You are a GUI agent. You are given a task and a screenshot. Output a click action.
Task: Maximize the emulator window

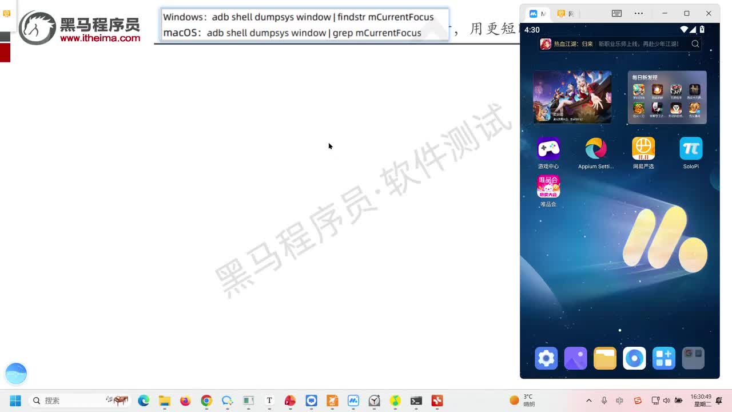[687, 13]
